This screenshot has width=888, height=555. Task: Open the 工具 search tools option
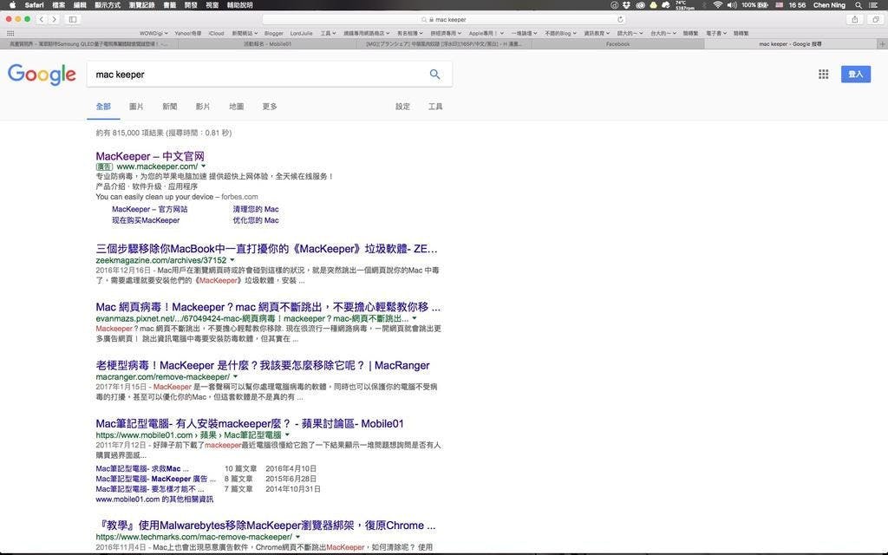pyautogui.click(x=435, y=107)
